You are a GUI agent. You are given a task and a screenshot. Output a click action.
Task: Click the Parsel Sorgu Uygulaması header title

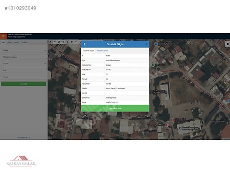click(x=17, y=37)
